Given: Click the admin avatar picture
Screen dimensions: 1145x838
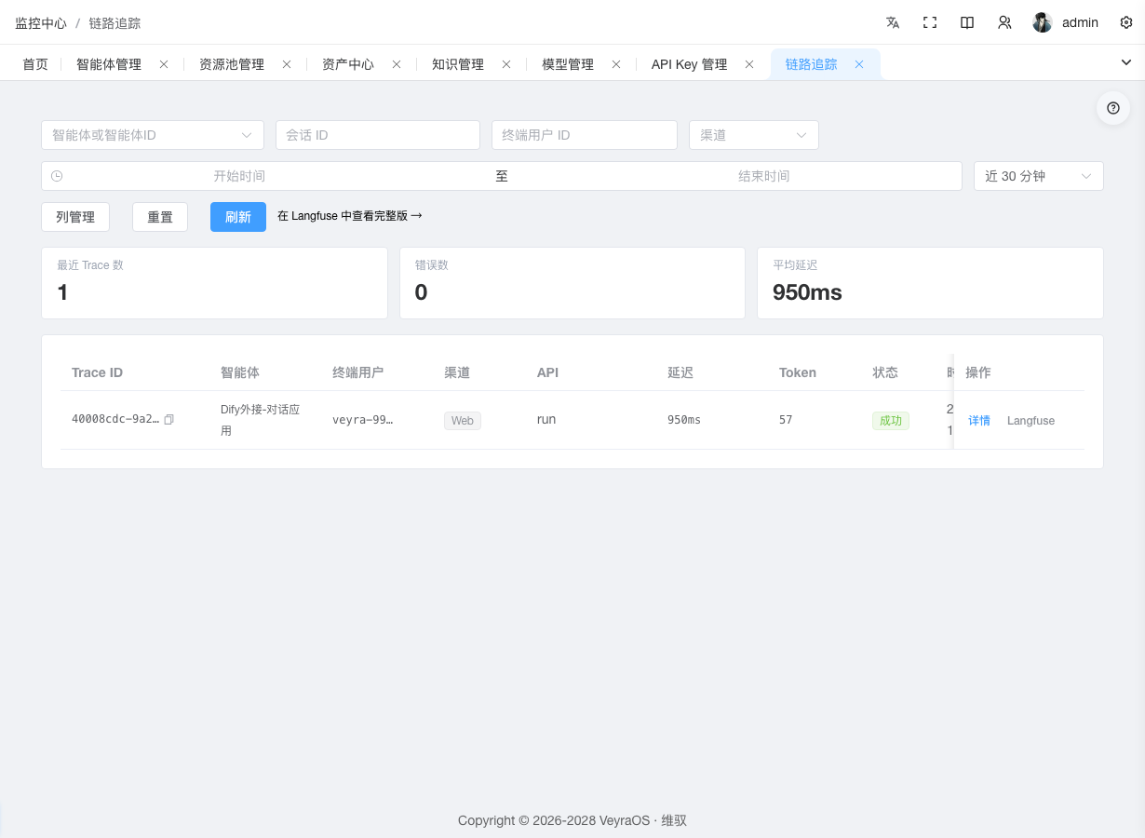Looking at the screenshot, I should (1043, 22).
